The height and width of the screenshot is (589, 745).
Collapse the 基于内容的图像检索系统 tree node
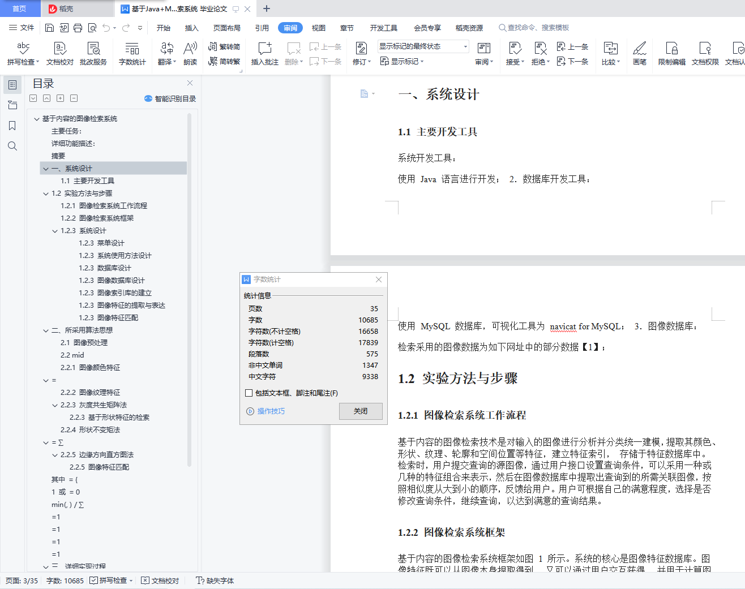37,119
